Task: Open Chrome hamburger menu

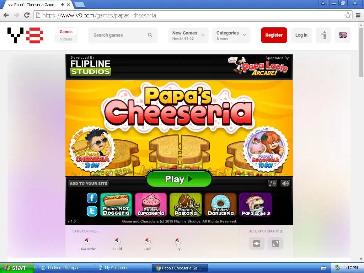Action: tap(358, 15)
